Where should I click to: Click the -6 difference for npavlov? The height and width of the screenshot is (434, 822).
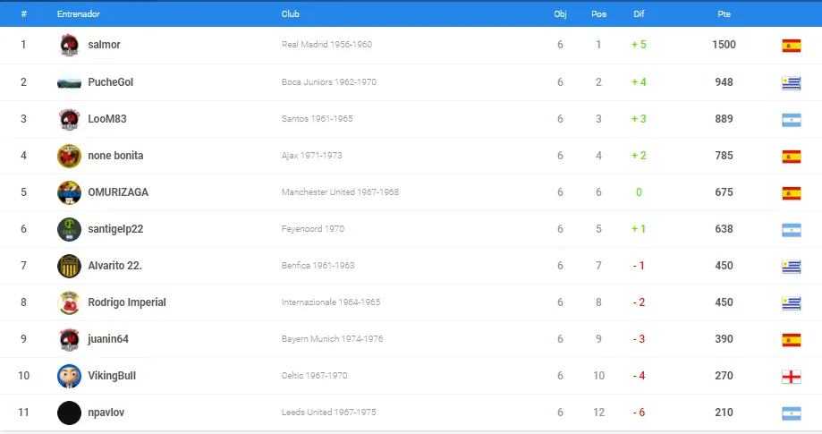tap(639, 413)
